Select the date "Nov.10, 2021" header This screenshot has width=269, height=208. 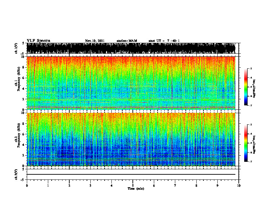point(95,41)
